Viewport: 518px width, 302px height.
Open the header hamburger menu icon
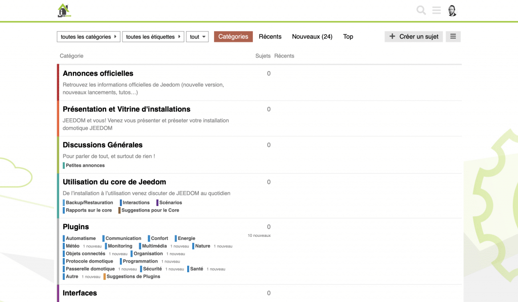pos(437,10)
